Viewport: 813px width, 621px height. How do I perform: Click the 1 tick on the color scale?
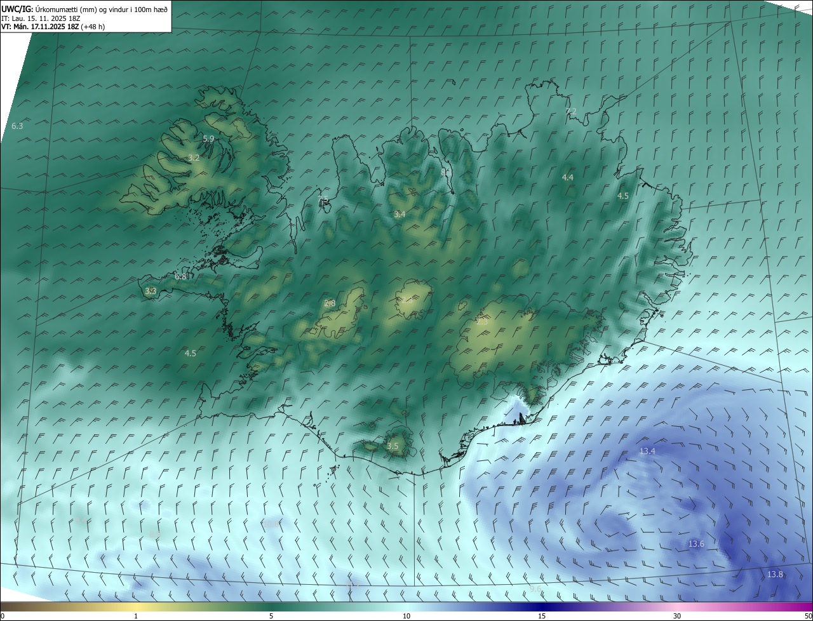tap(136, 616)
